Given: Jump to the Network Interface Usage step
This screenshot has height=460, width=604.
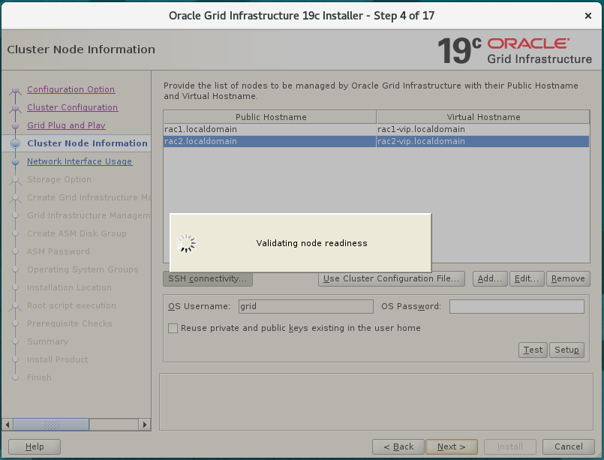Looking at the screenshot, I should pos(80,161).
